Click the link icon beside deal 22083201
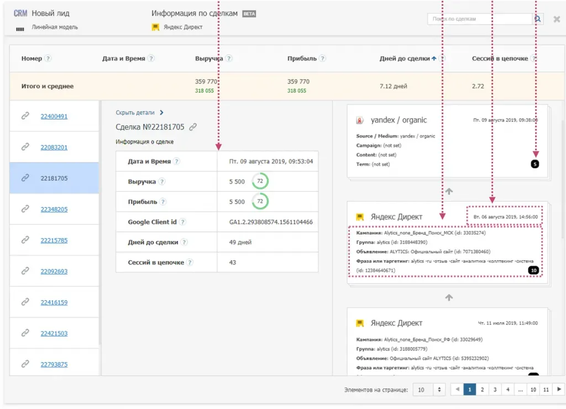 (x=25, y=147)
